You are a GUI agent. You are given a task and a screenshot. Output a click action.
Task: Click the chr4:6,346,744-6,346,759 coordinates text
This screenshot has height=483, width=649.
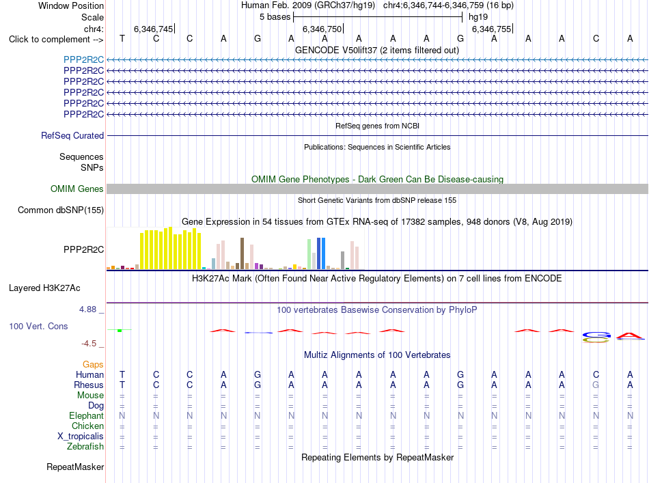pyautogui.click(x=448, y=5)
